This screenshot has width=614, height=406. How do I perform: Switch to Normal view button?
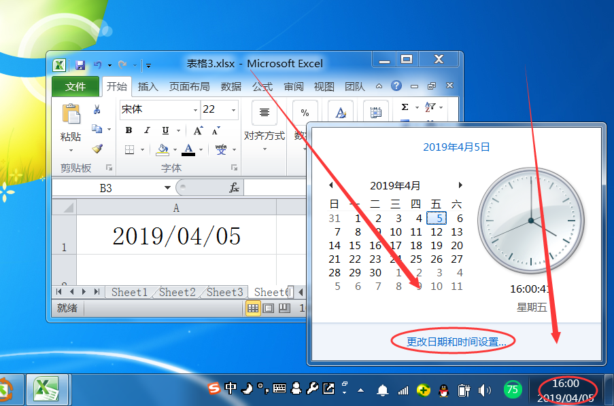(253, 308)
